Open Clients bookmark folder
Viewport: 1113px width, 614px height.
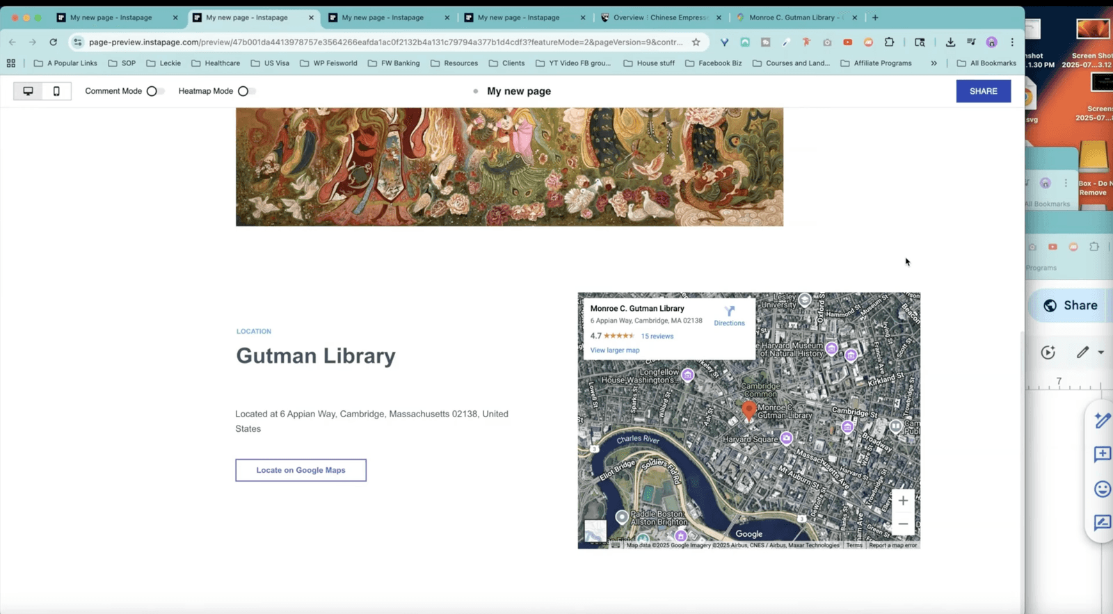click(506, 63)
